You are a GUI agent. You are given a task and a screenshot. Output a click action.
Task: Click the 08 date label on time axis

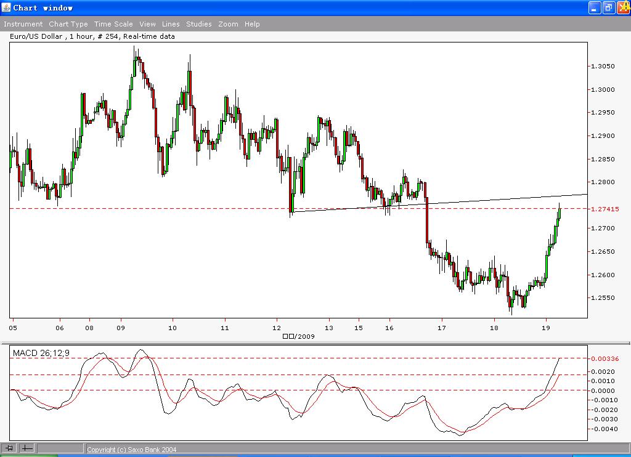(89, 328)
